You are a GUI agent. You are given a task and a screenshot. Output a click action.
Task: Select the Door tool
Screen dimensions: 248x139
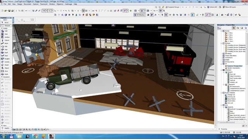pyautogui.click(x=6, y=34)
